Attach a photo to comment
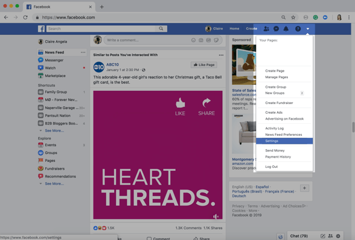Screen dimensions: 355x240 (x=201, y=40)
